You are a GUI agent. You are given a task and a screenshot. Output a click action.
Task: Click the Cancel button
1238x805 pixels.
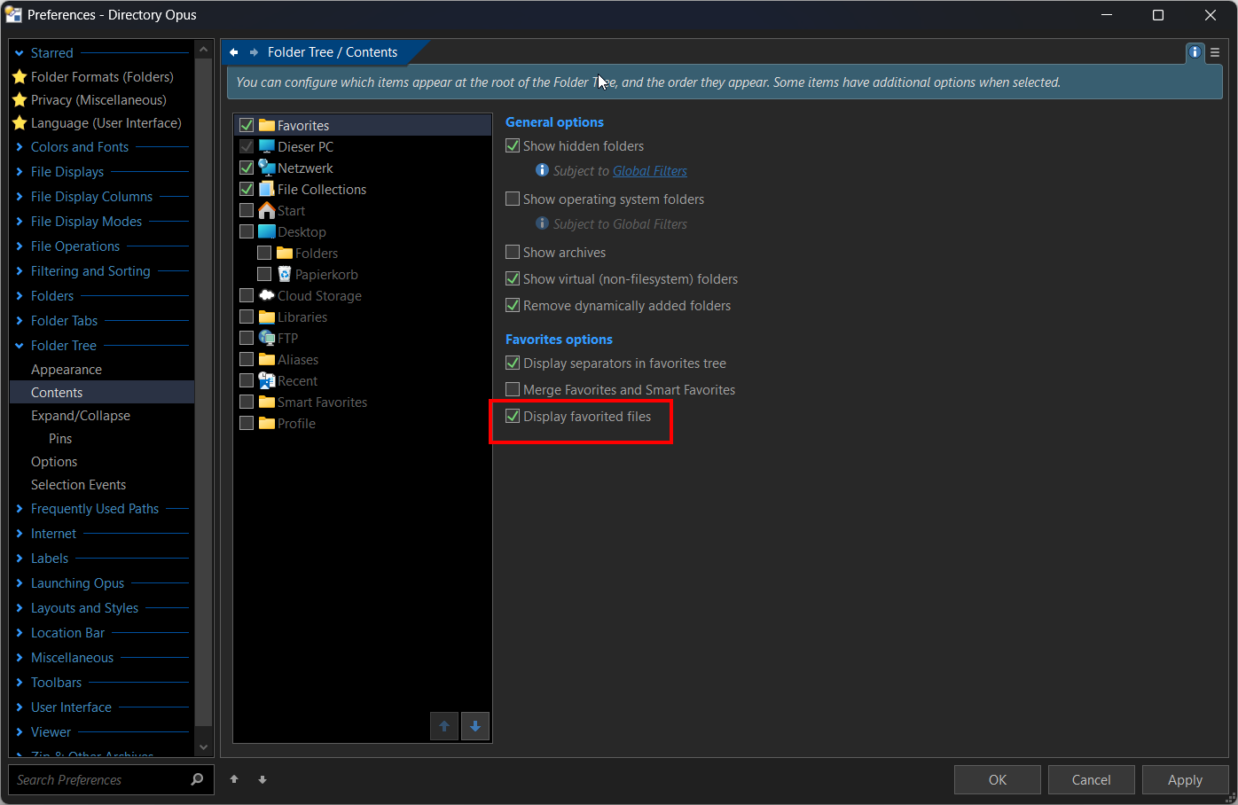1092,780
